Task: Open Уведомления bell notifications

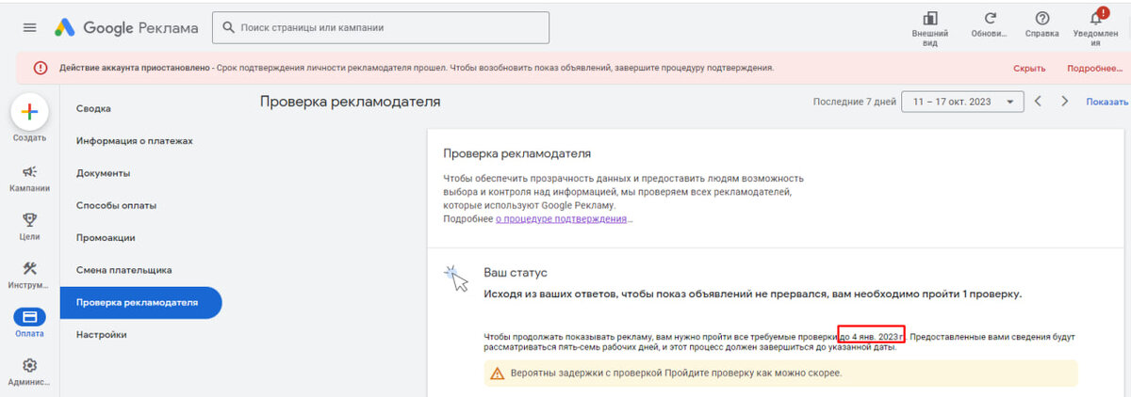Action: point(1096,17)
